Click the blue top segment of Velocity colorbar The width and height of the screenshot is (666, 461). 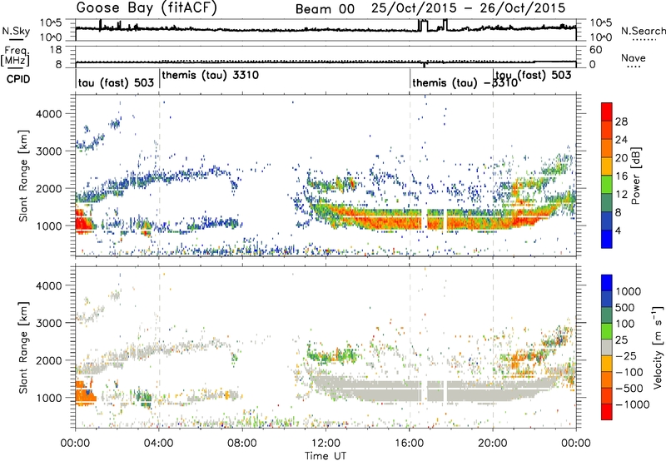[607, 283]
